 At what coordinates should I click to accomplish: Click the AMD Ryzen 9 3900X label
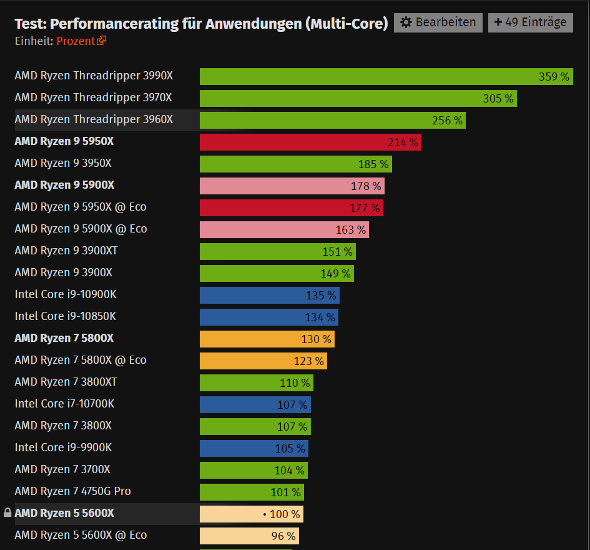click(63, 272)
